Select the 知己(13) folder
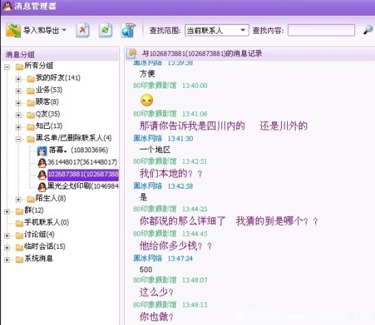The image size is (375, 325). [x=49, y=125]
